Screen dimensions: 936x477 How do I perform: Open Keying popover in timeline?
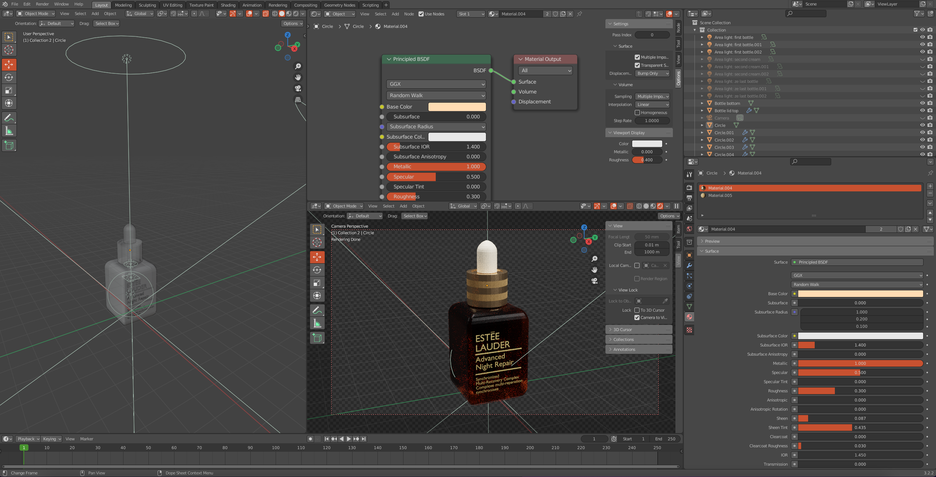tap(52, 439)
